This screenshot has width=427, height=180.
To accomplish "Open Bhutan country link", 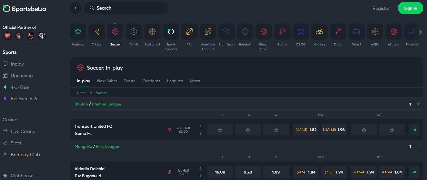I will (81, 104).
